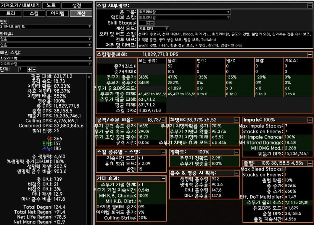The width and height of the screenshot is (314, 225).
Task: Collapse the 기타 효과 section
Action: pos(163,179)
